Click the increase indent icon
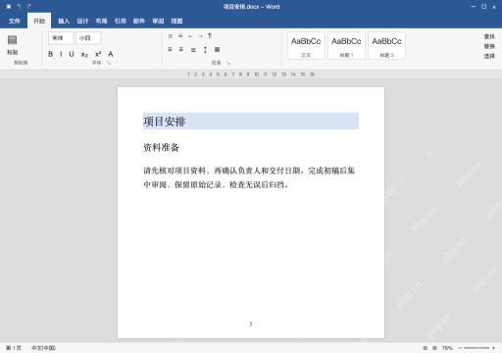Viewport: 502px width, 353px height. [x=200, y=36]
